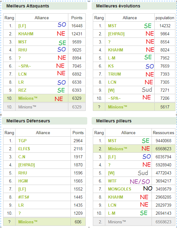Viewport: 177px width, 228px height.
Task: Click the Ressources column header
Action: [x=163, y=133]
